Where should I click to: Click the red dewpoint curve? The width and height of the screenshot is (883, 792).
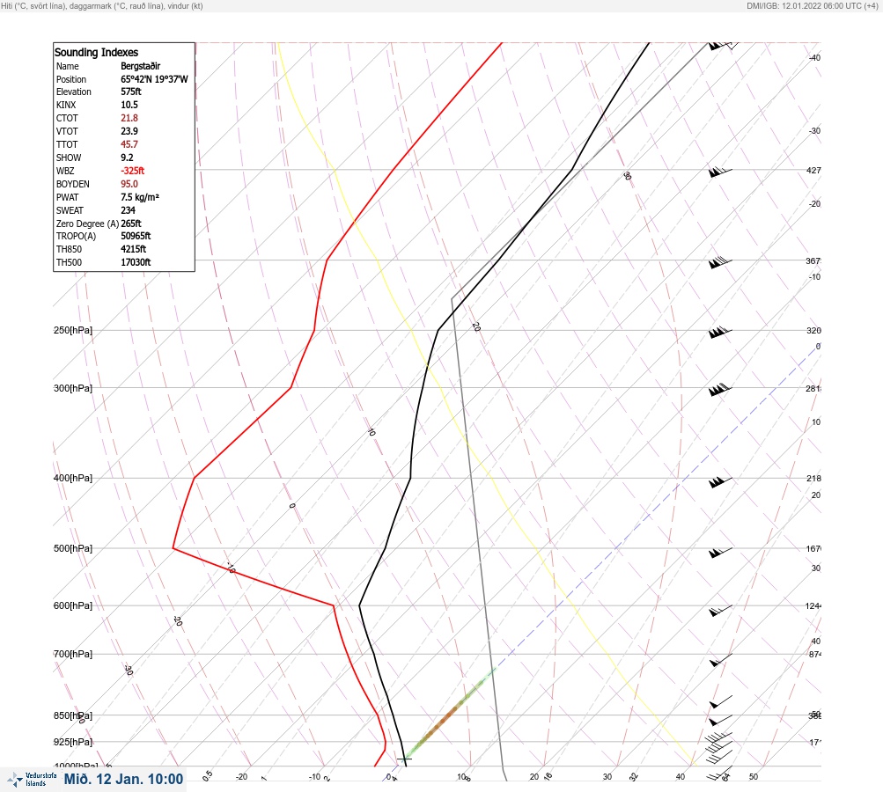291,387
